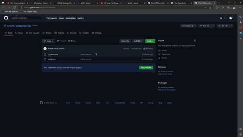Viewport: 243px width, 137px height.
Task: Go to Explore
Action: click(80, 18)
